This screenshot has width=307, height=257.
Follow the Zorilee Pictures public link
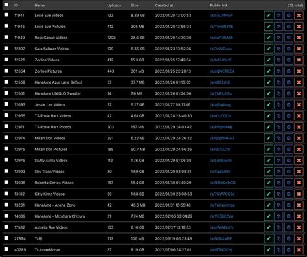[222, 71]
